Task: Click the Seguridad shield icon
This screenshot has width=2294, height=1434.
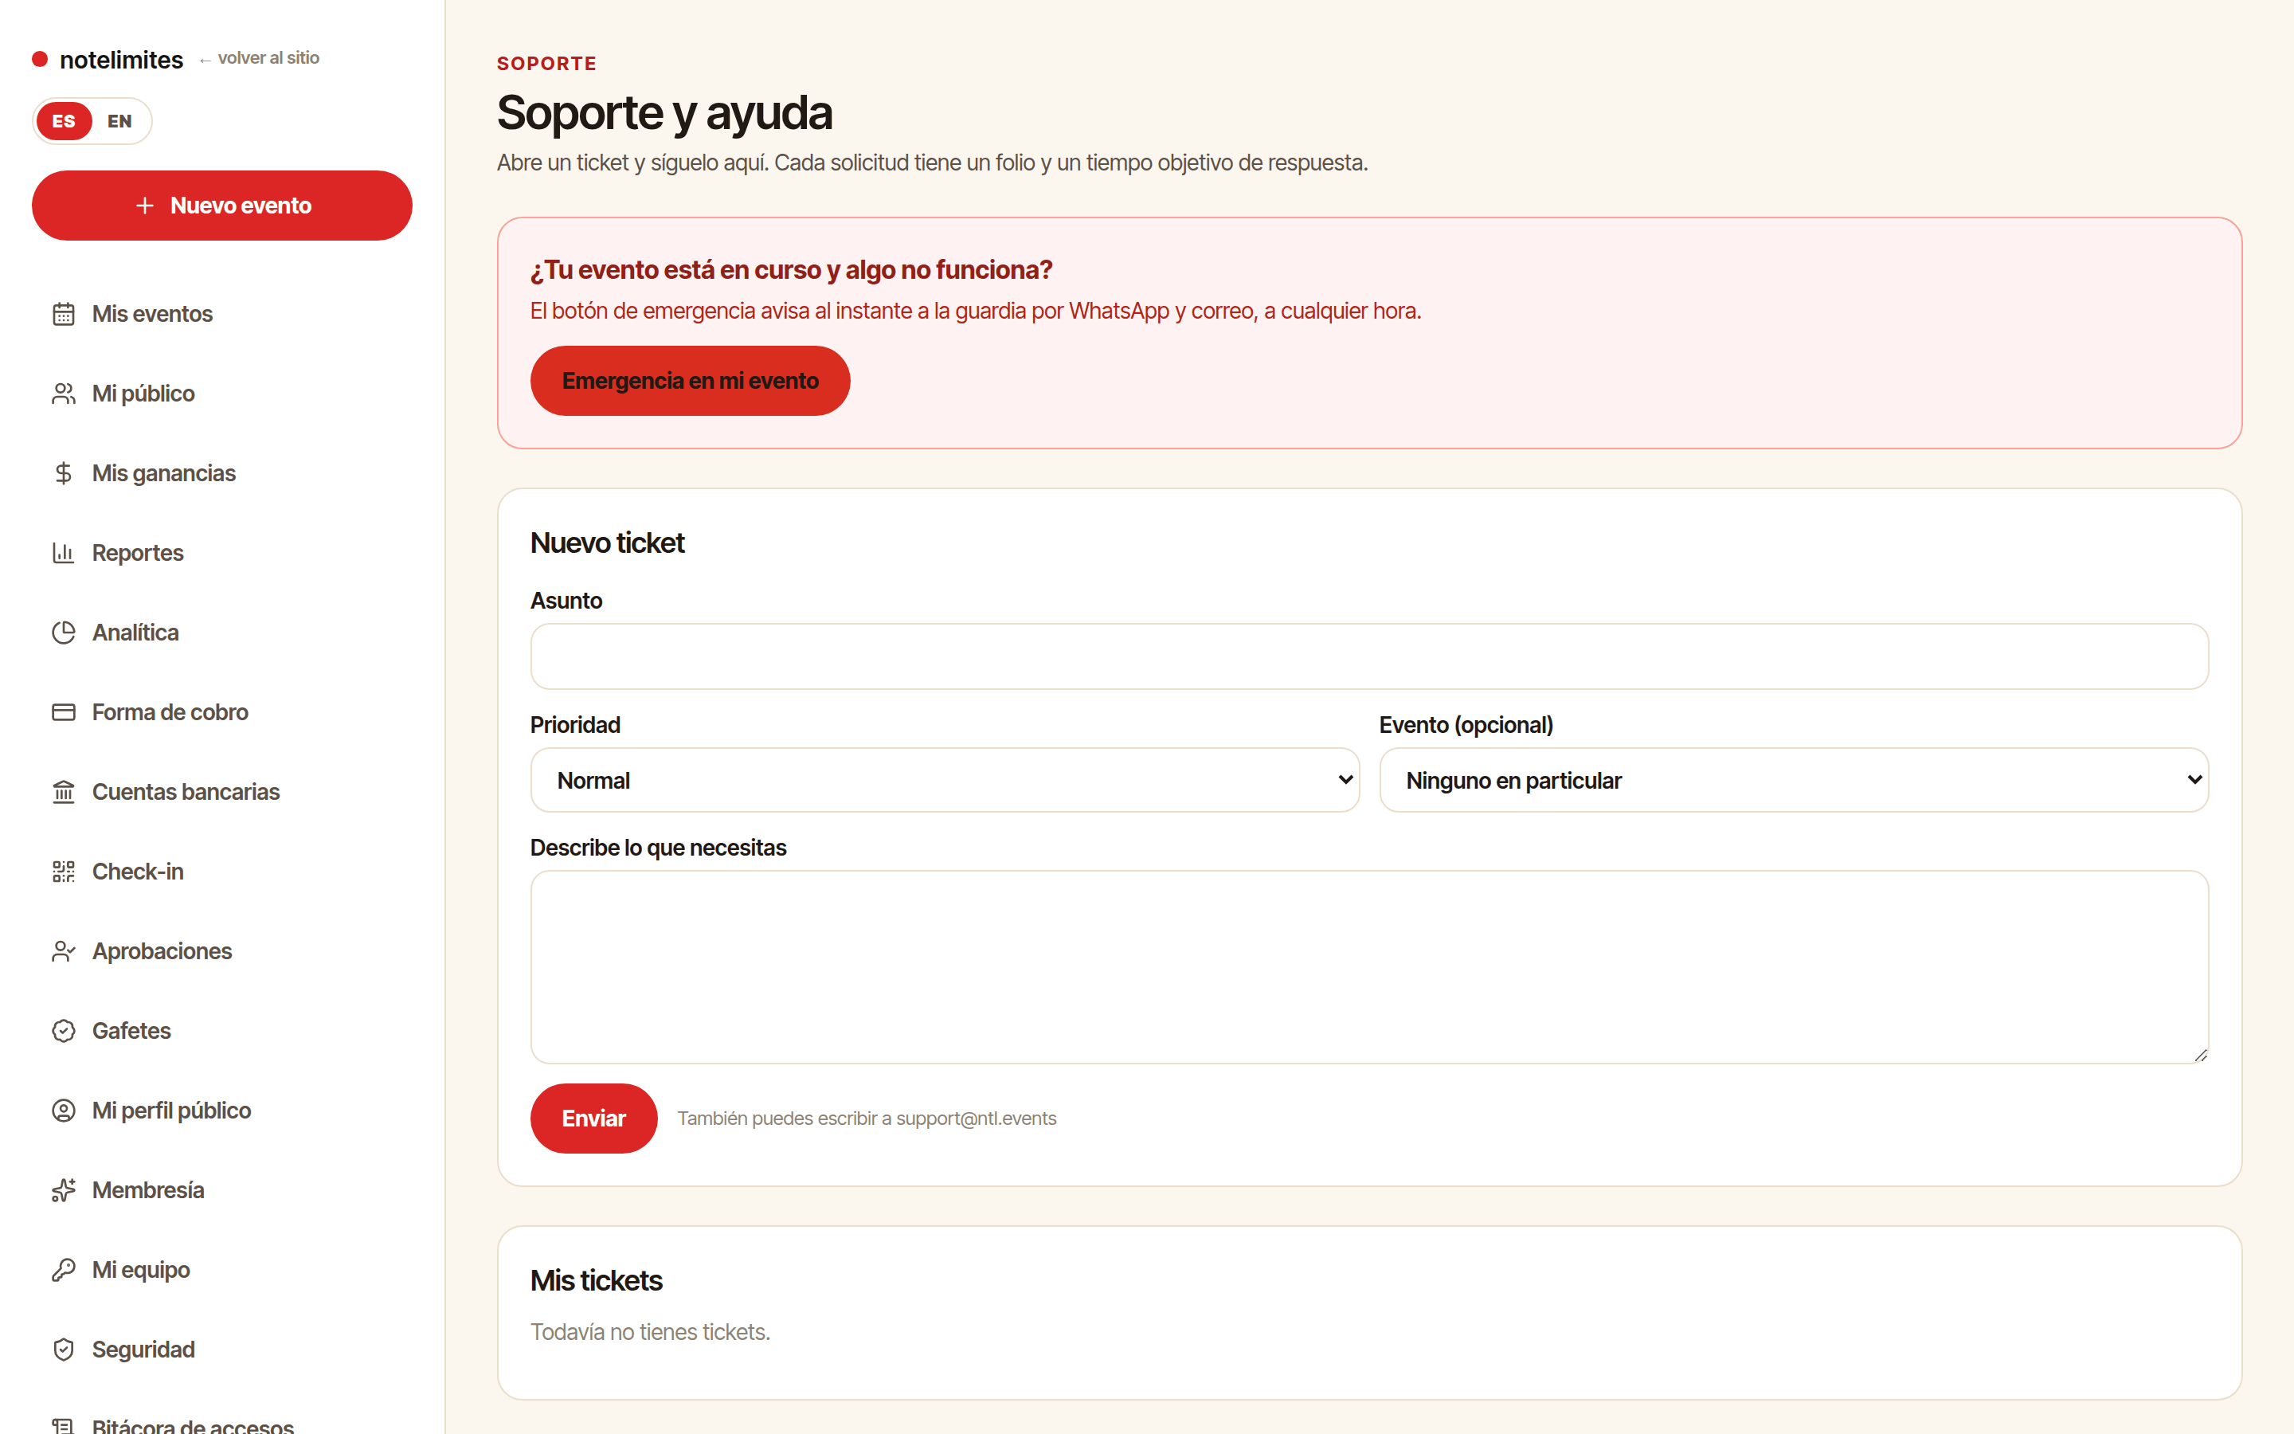Action: point(64,1350)
